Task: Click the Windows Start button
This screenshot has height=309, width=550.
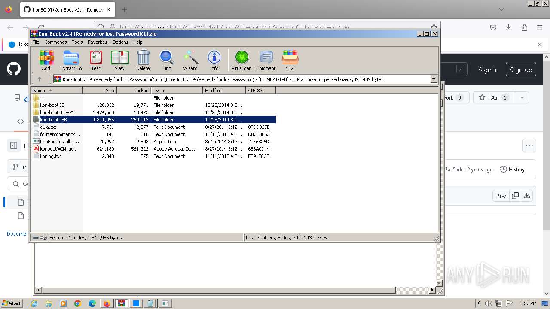Action: pyautogui.click(x=12, y=303)
